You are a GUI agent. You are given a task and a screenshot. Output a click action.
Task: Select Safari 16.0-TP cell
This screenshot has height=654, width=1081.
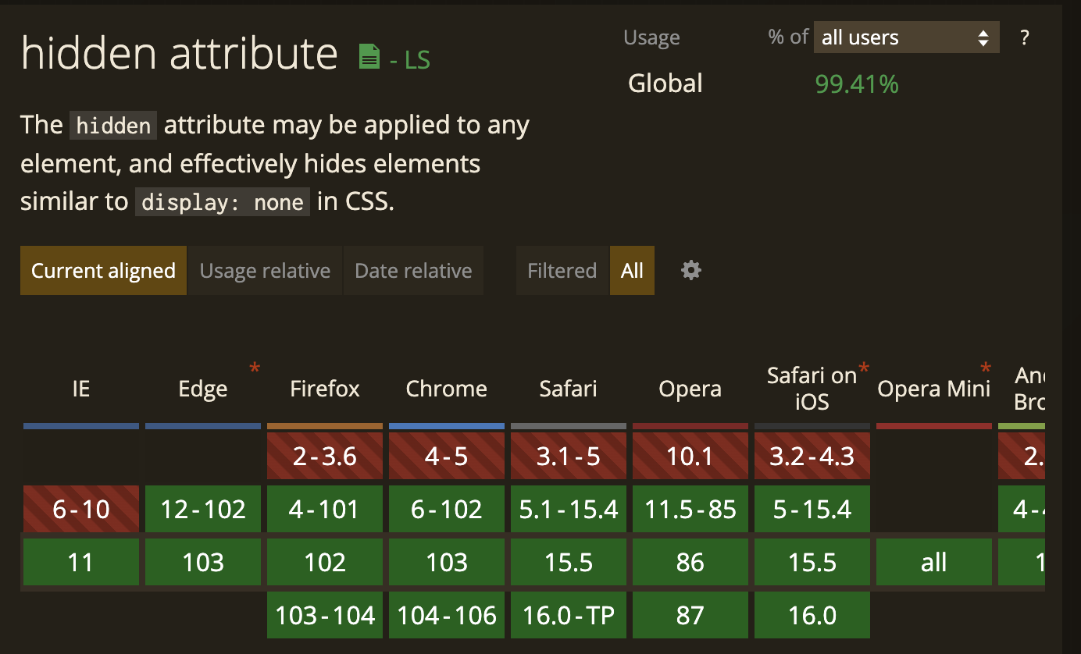point(569,615)
